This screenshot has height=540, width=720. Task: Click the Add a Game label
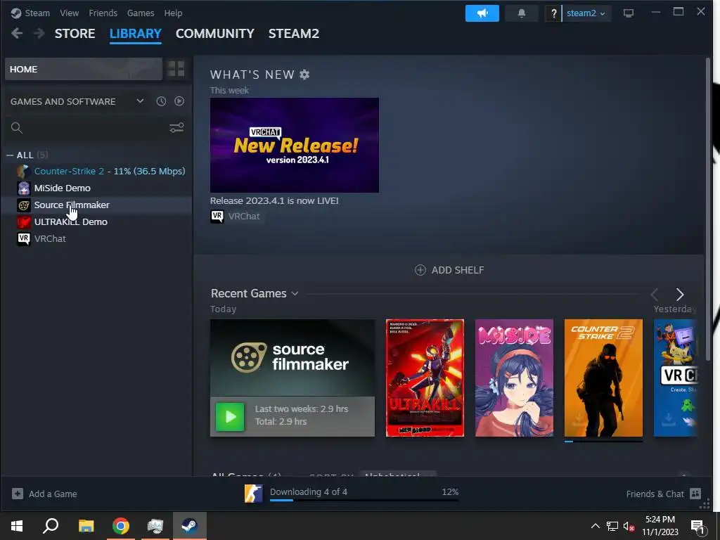[53, 494]
